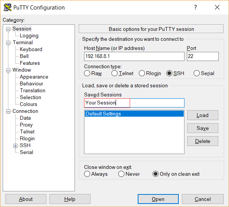This screenshot has height=207, width=229.
Task: Collapse the Session tree node
Action: [8, 29]
